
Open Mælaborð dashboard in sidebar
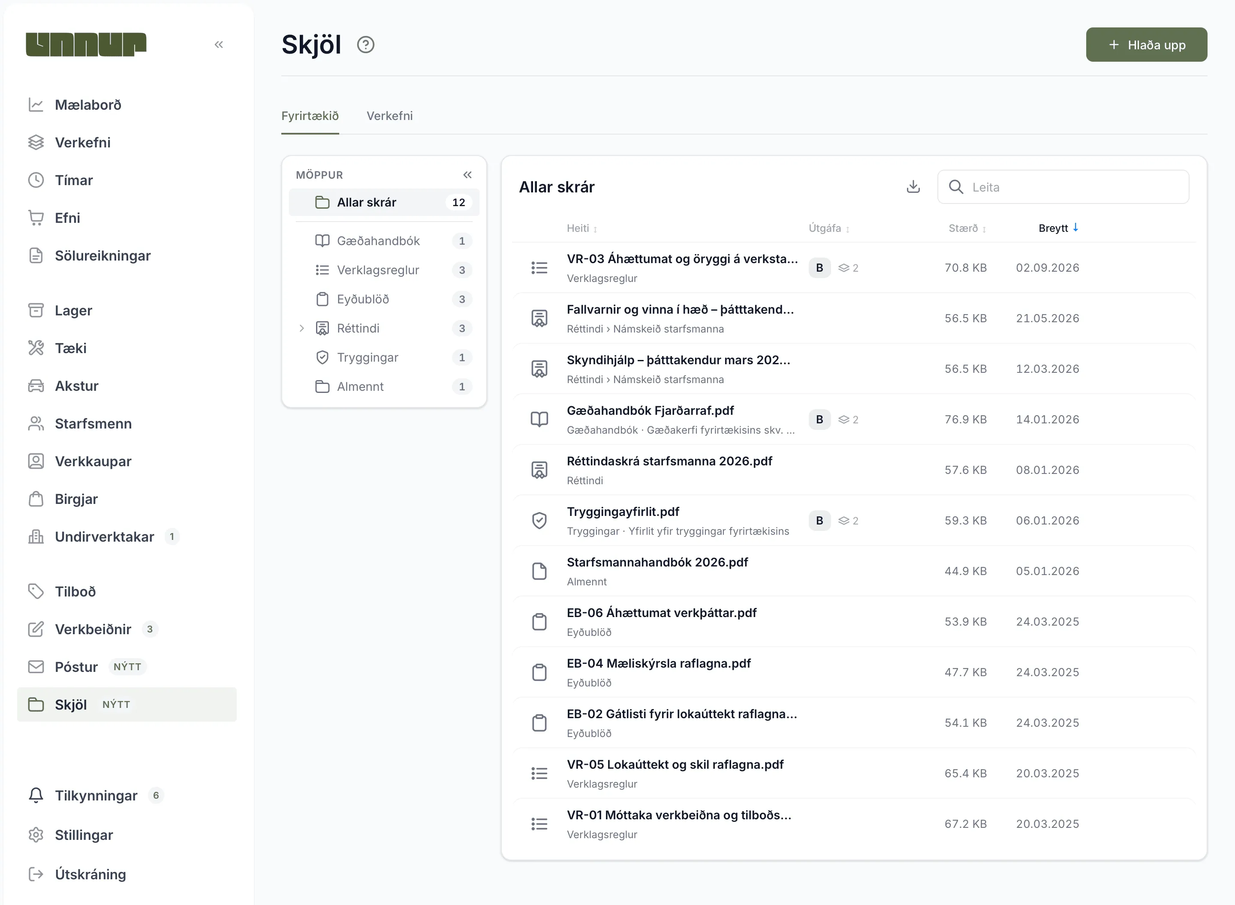point(127,105)
